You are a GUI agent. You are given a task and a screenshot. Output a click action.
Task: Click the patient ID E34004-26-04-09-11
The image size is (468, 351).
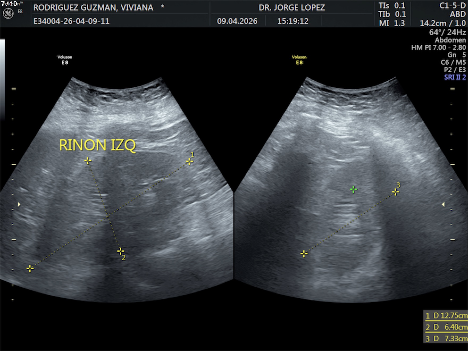click(71, 21)
